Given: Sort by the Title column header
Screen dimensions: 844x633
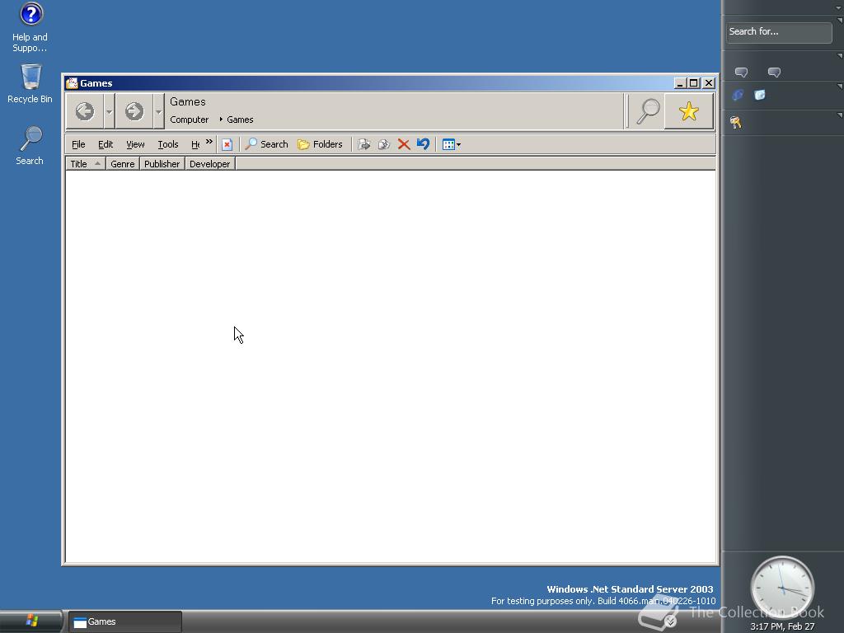Looking at the screenshot, I should pyautogui.click(x=86, y=164).
